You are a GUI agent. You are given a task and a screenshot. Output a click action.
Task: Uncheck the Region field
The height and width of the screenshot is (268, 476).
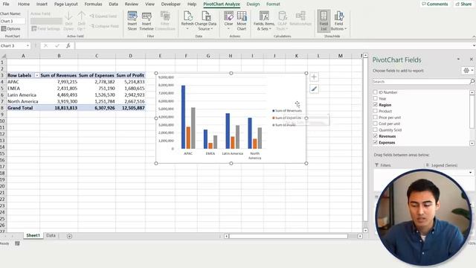point(375,104)
